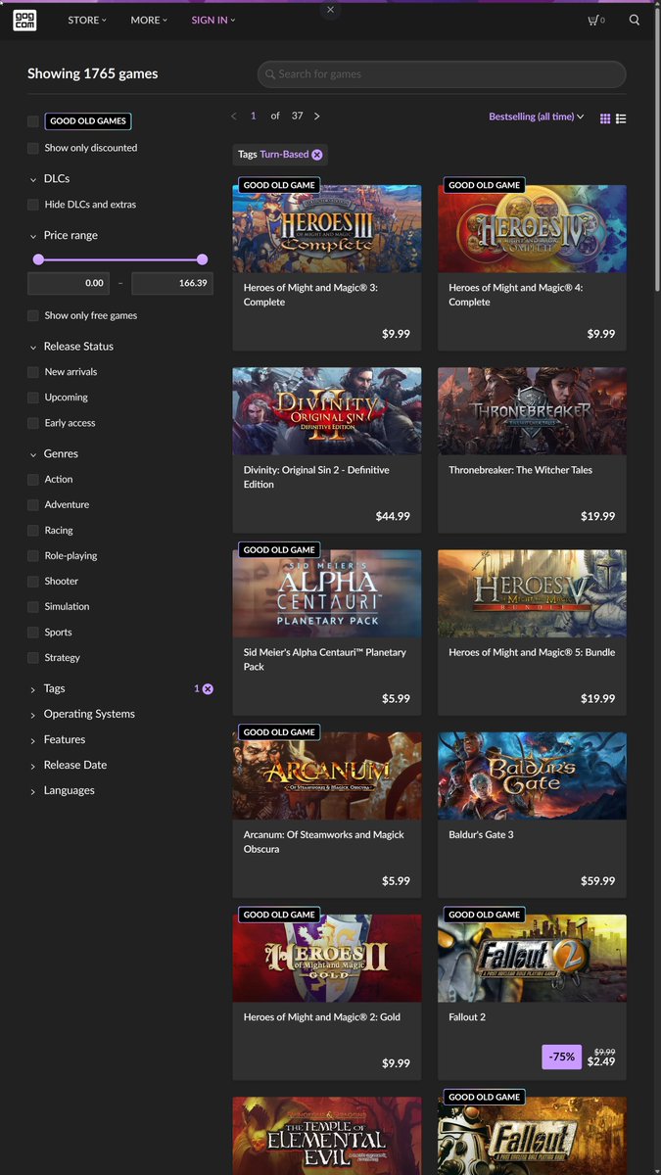
Task: Check Early access filter
Action: [x=33, y=423]
